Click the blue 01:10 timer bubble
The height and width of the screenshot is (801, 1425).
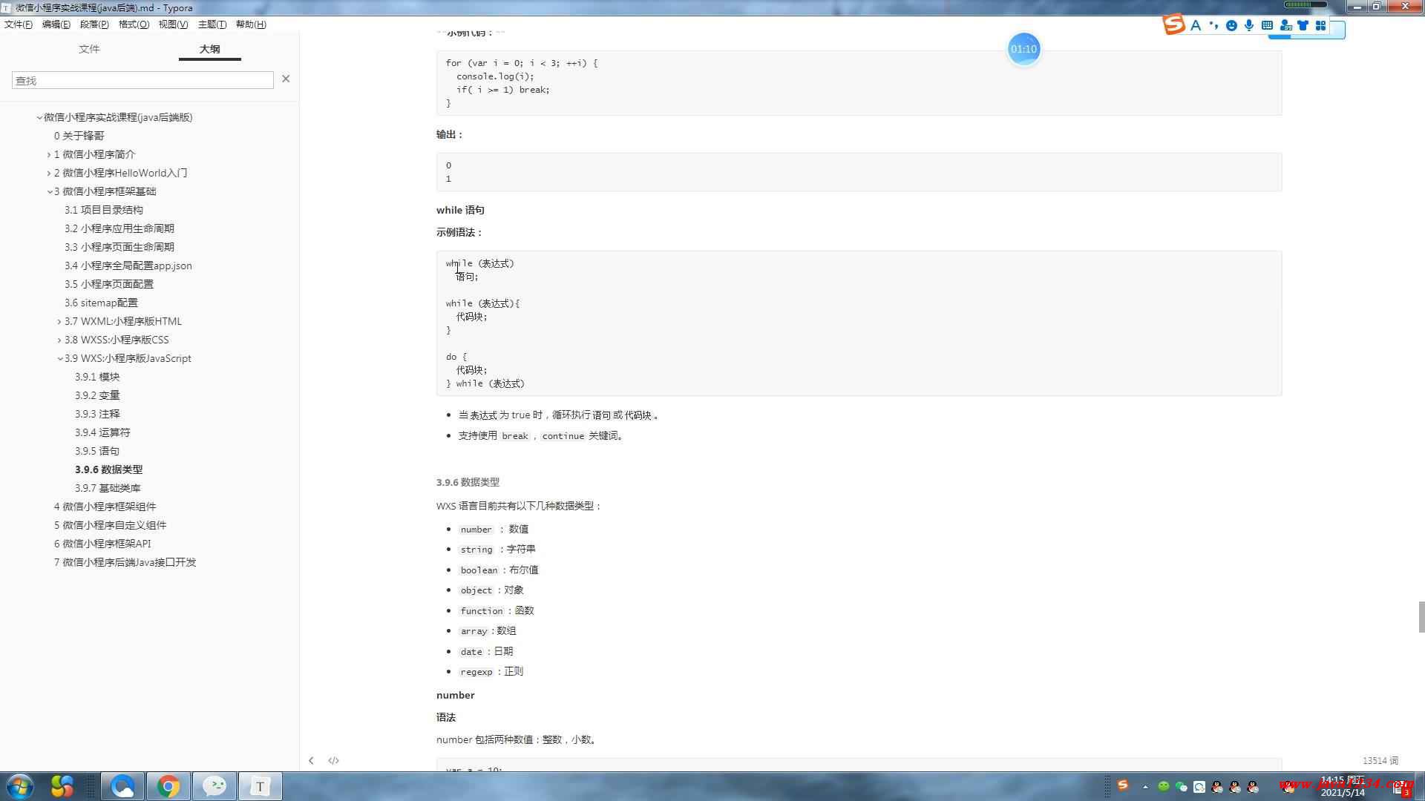point(1023,49)
